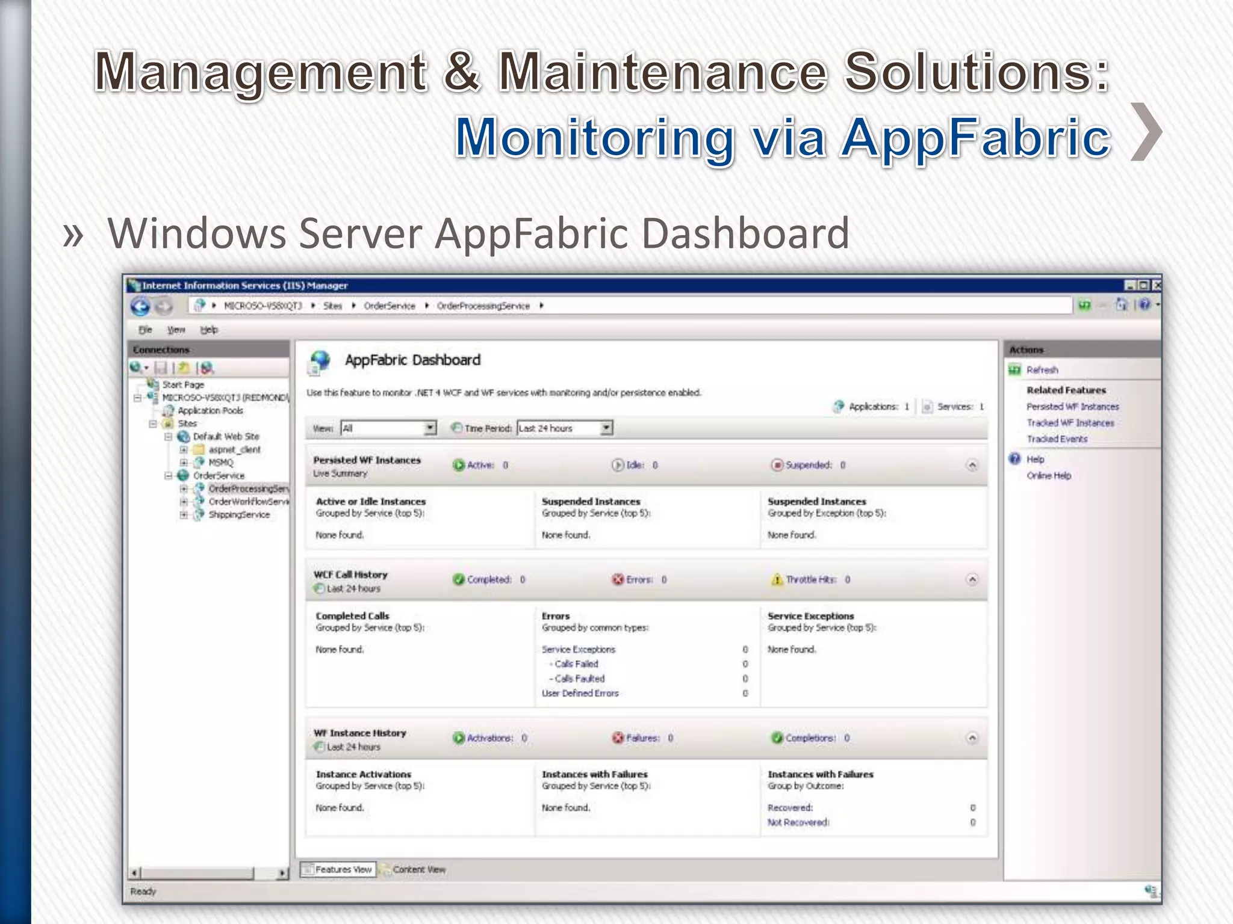1233x924 pixels.
Task: Click the Help link in the Actions pane
Action: click(1035, 459)
